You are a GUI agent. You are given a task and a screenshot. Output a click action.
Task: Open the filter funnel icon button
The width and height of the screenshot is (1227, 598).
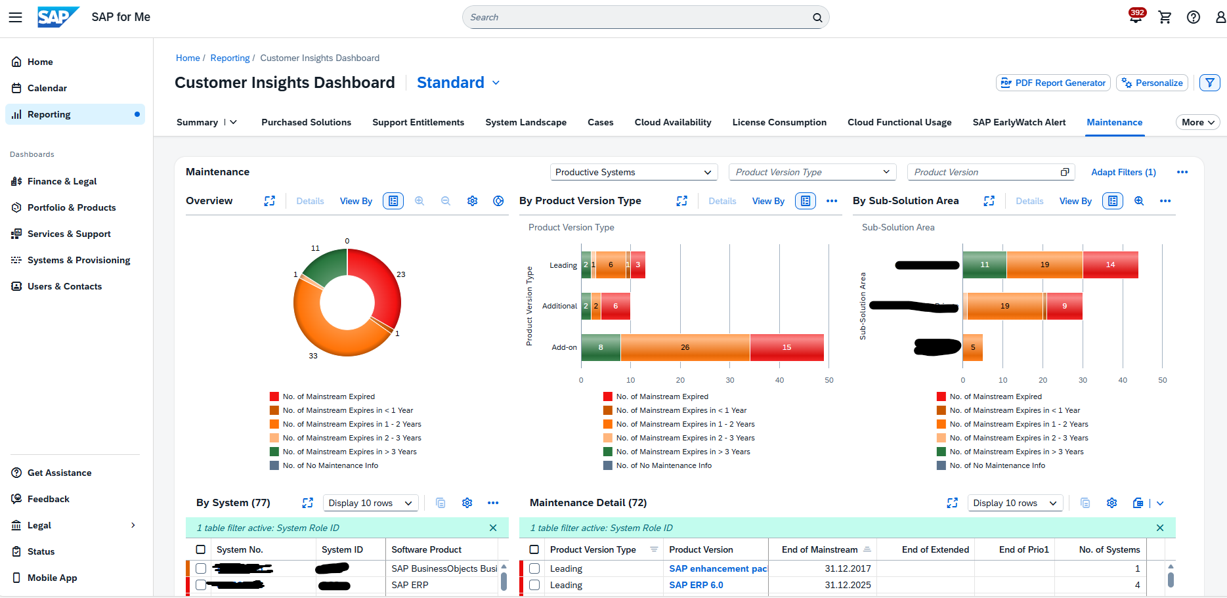click(1209, 83)
